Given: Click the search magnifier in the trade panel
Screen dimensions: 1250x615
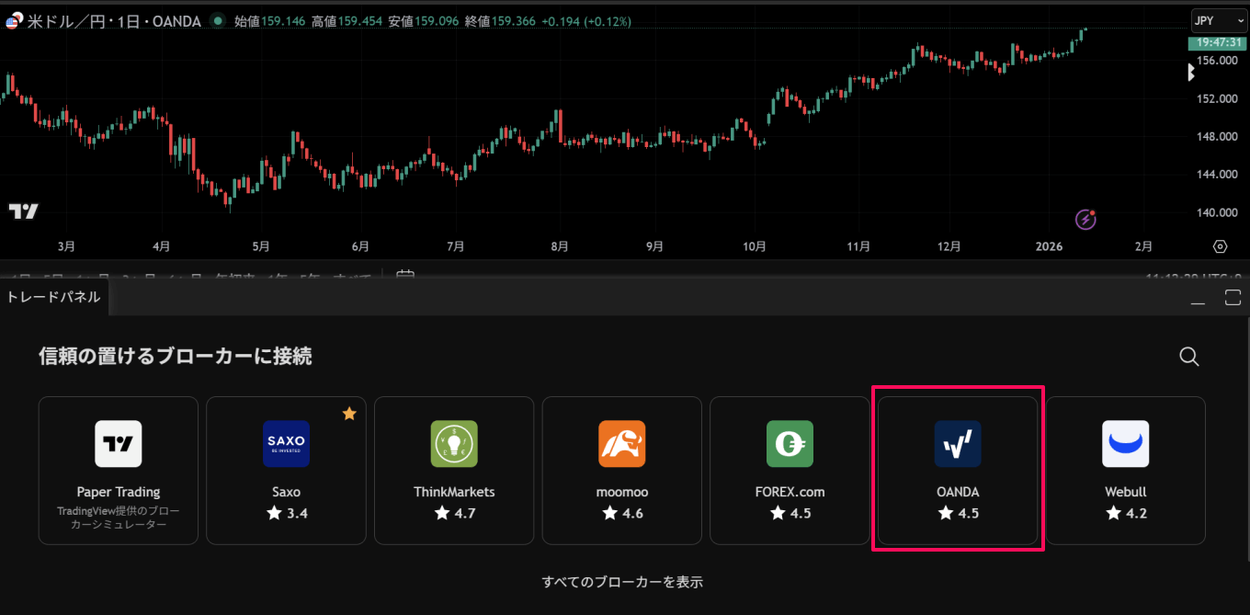Looking at the screenshot, I should (1188, 357).
